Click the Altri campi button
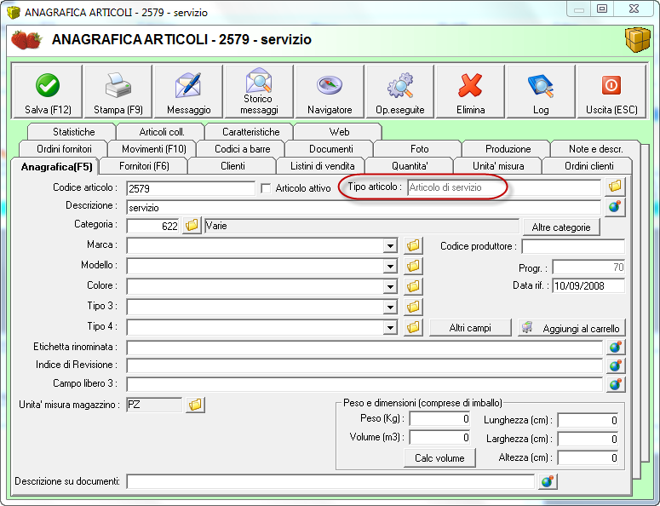The height and width of the screenshot is (506, 660). tap(470, 328)
